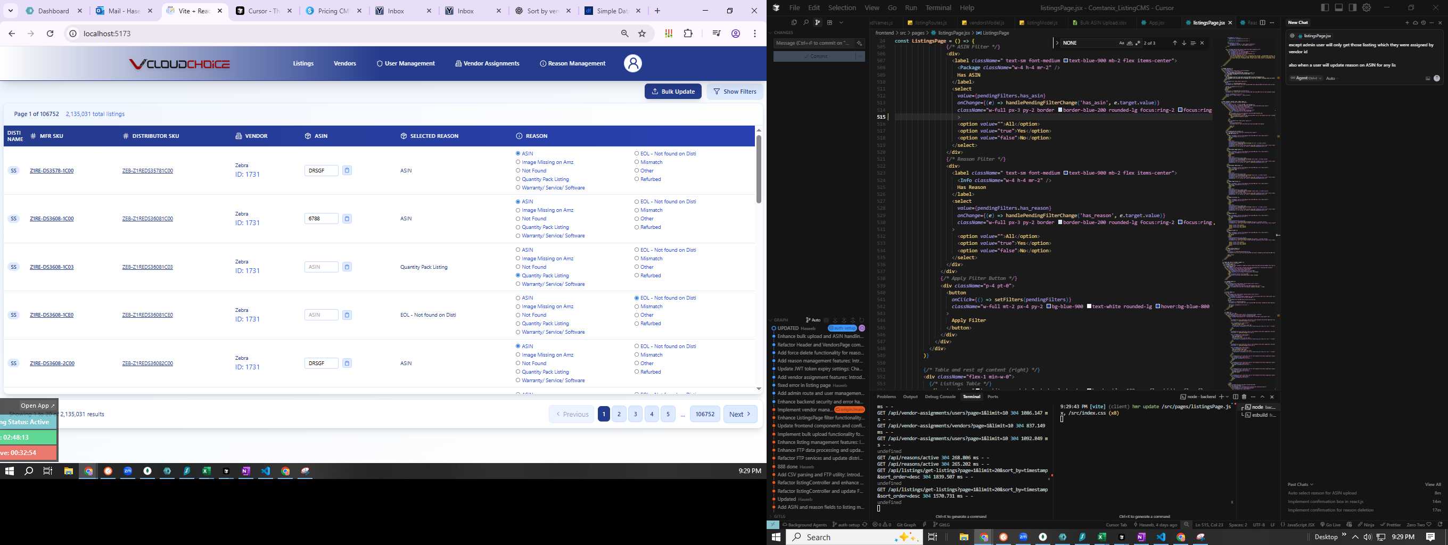
Task: Open new tab in Chrome
Action: pyautogui.click(x=657, y=11)
